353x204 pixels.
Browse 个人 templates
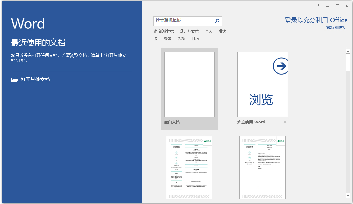pos(209,31)
